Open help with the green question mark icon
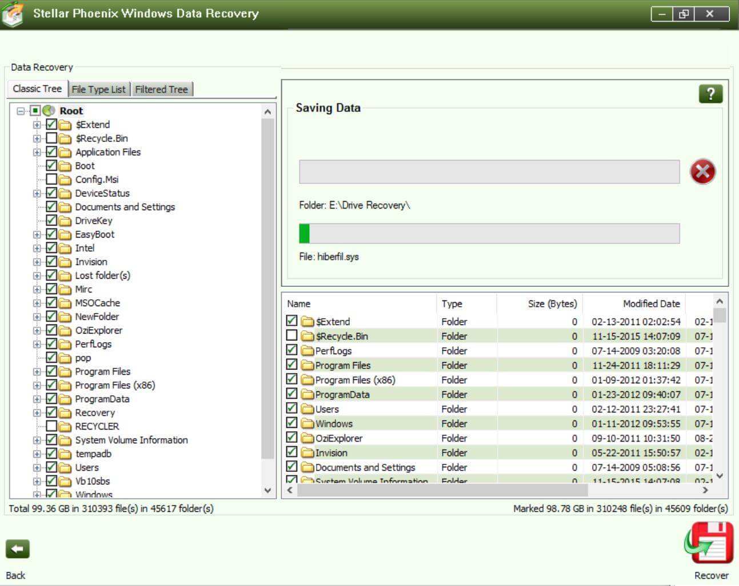Screen dimensions: 739x586 tap(710, 94)
